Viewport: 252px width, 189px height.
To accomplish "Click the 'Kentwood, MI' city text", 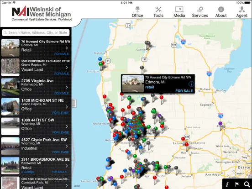I will tap(31, 163).
